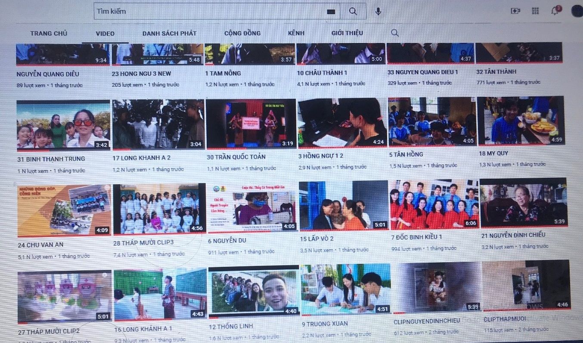The width and height of the screenshot is (583, 343).
Task: Open the 15 LẤP VÒ 2 video title
Action: click(316, 238)
